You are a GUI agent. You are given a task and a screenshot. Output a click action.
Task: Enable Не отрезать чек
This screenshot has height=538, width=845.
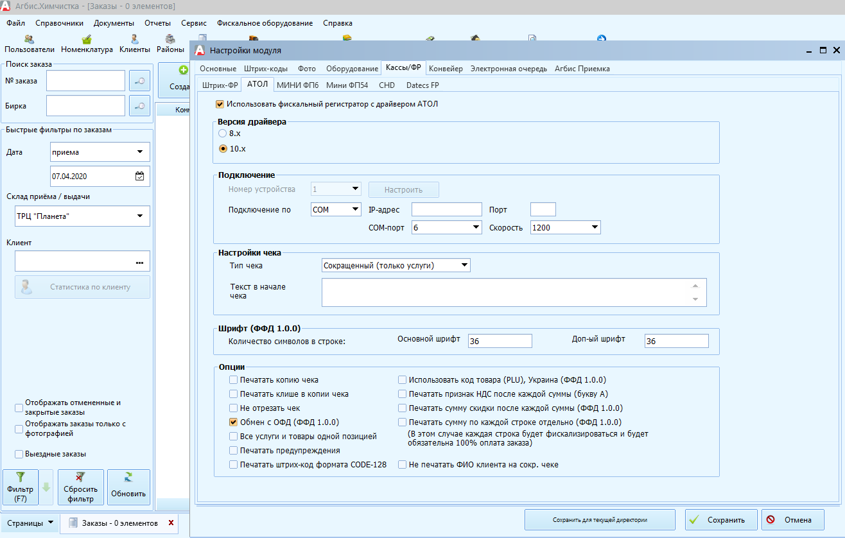[233, 408]
